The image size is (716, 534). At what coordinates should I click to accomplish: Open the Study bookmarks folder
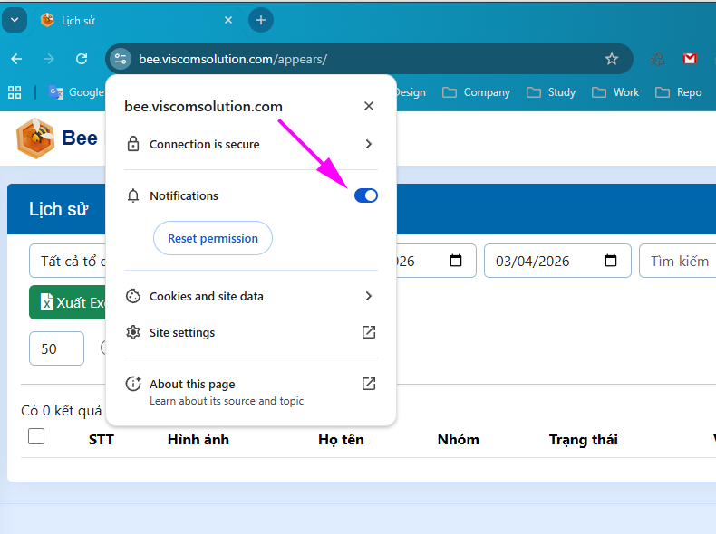[551, 92]
